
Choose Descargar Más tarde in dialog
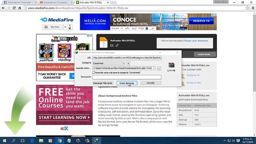(102, 83)
